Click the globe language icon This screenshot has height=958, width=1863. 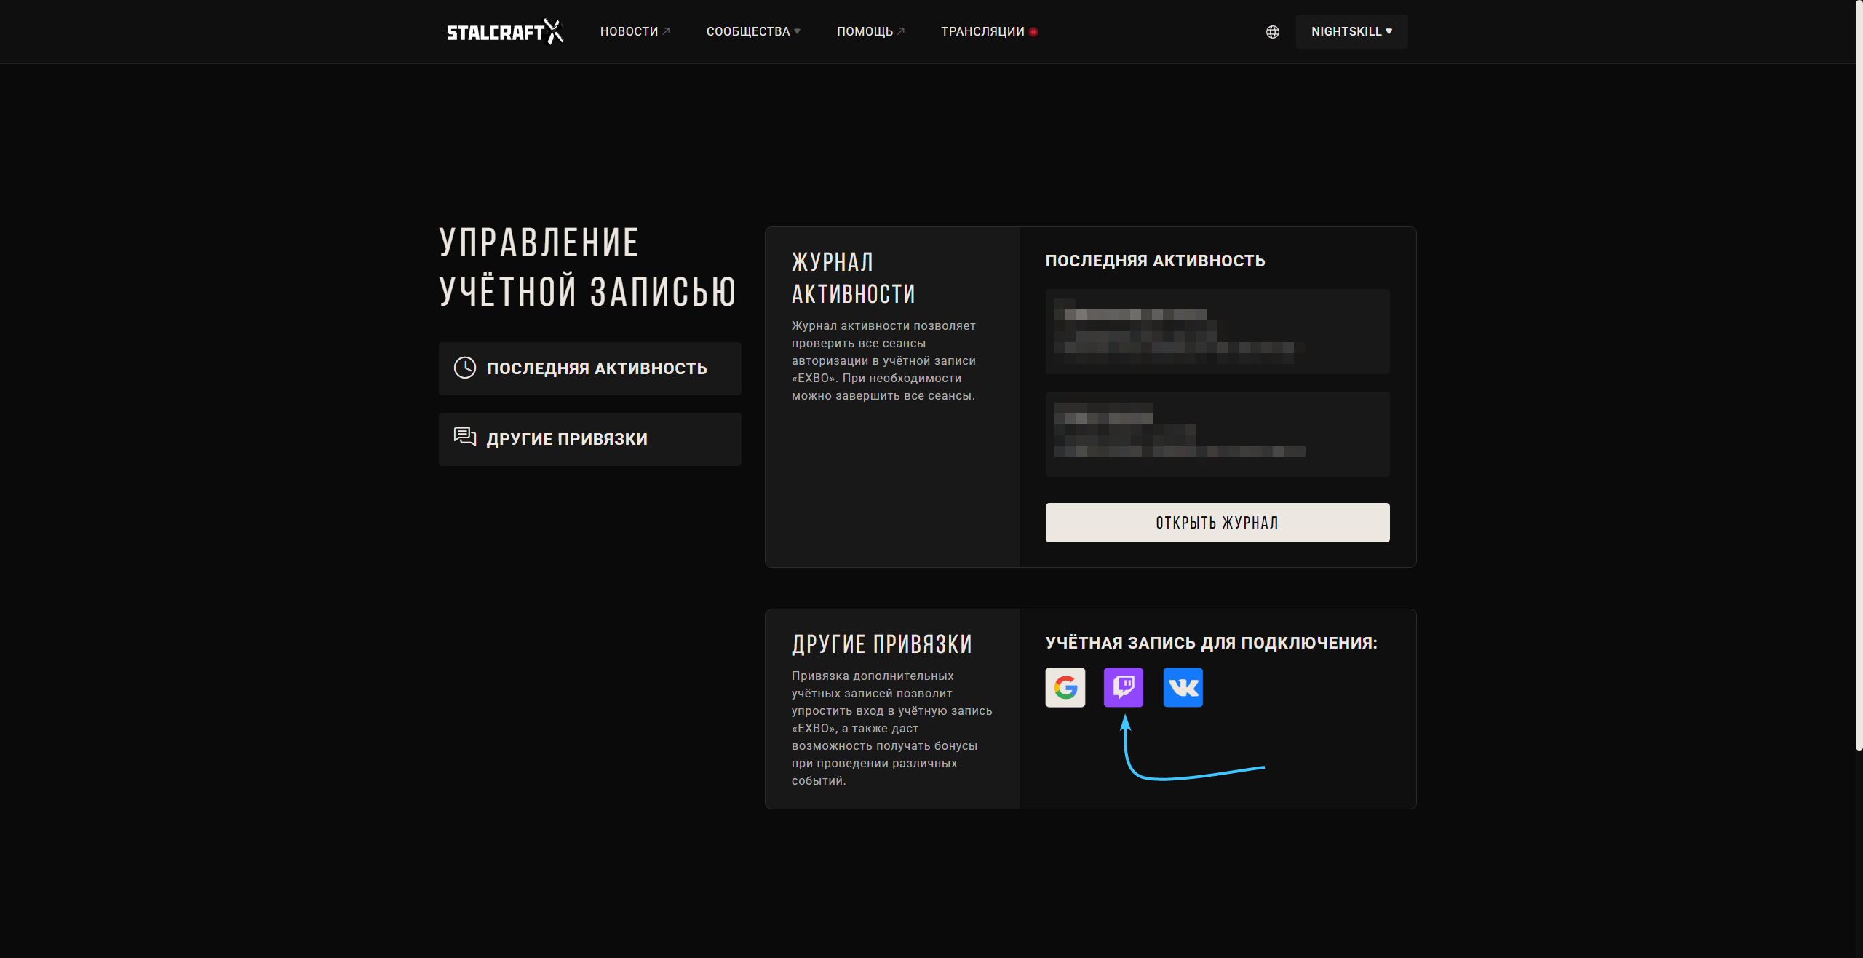(x=1272, y=32)
